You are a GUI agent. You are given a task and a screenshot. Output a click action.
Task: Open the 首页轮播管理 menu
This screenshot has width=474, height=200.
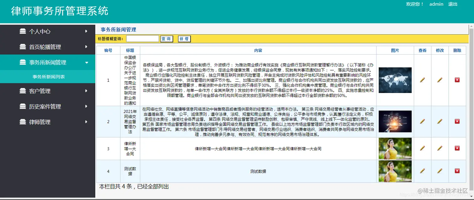tap(48, 47)
